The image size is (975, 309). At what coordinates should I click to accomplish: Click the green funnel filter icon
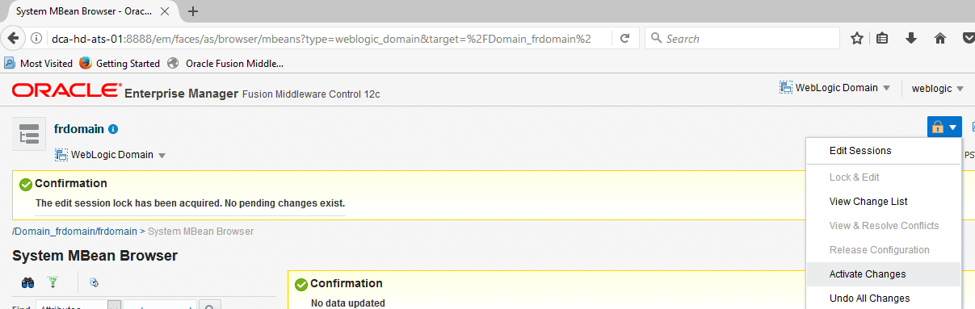point(53,282)
